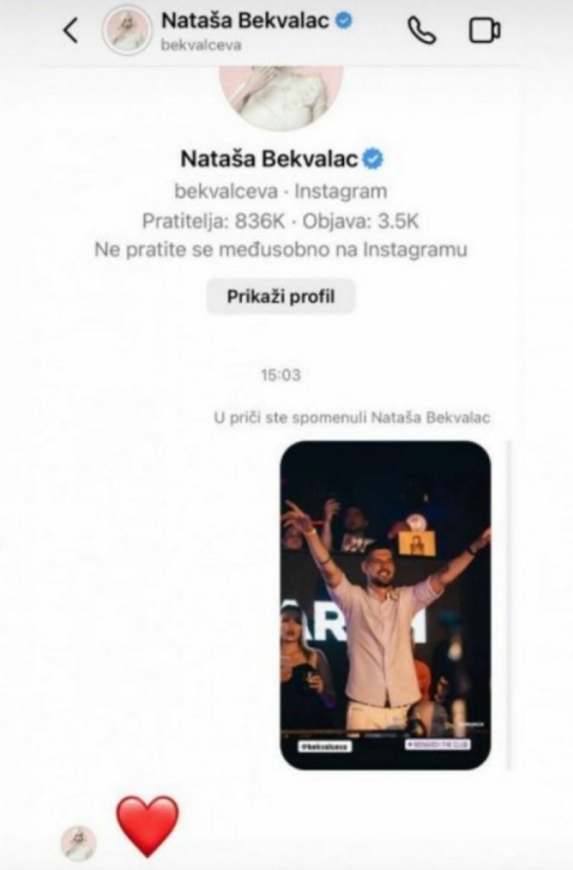Tap the verified badge beside header name
573x870 pixels.
coord(345,21)
